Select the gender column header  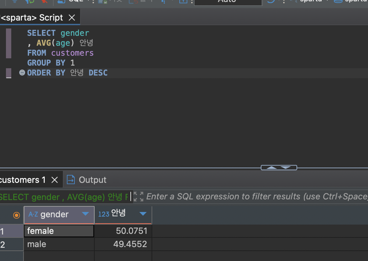(x=59, y=215)
